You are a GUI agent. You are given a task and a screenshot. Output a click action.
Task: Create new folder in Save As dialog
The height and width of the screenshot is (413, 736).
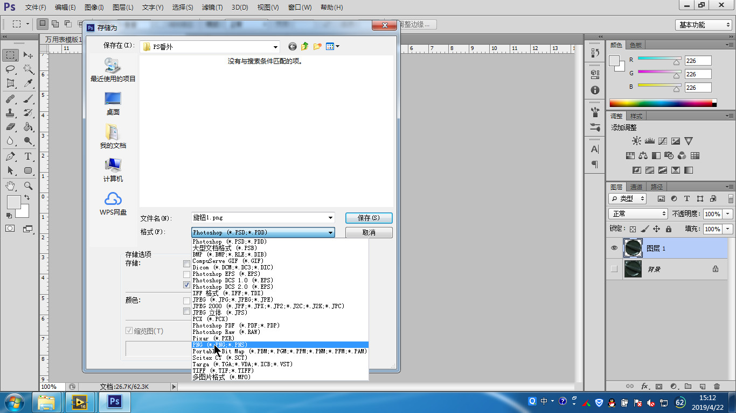coord(317,47)
